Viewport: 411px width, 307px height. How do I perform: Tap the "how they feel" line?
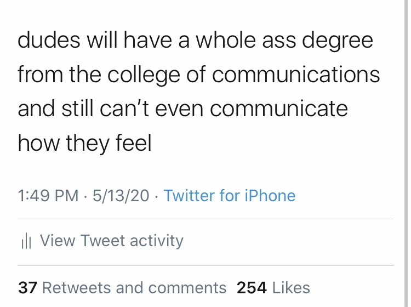(84, 143)
